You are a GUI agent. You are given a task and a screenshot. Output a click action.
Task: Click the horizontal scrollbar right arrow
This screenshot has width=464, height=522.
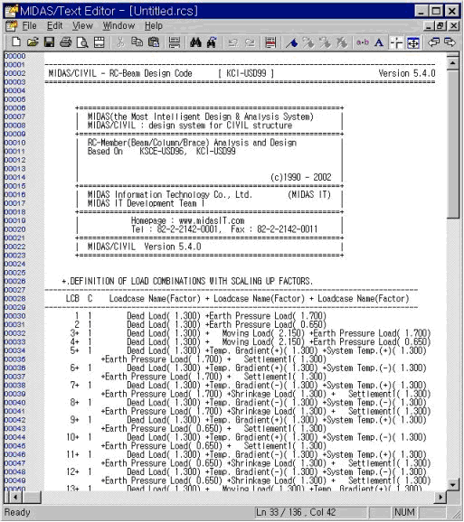coord(440,497)
